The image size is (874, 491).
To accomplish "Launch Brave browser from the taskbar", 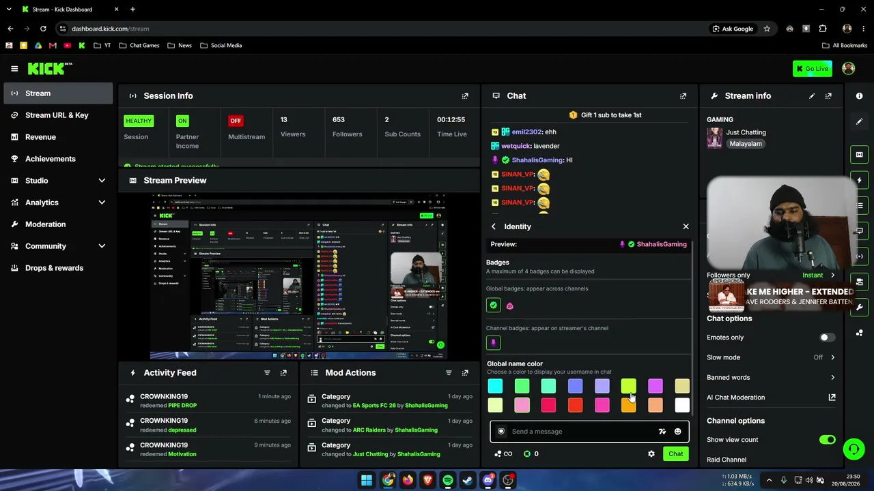I will point(427,480).
